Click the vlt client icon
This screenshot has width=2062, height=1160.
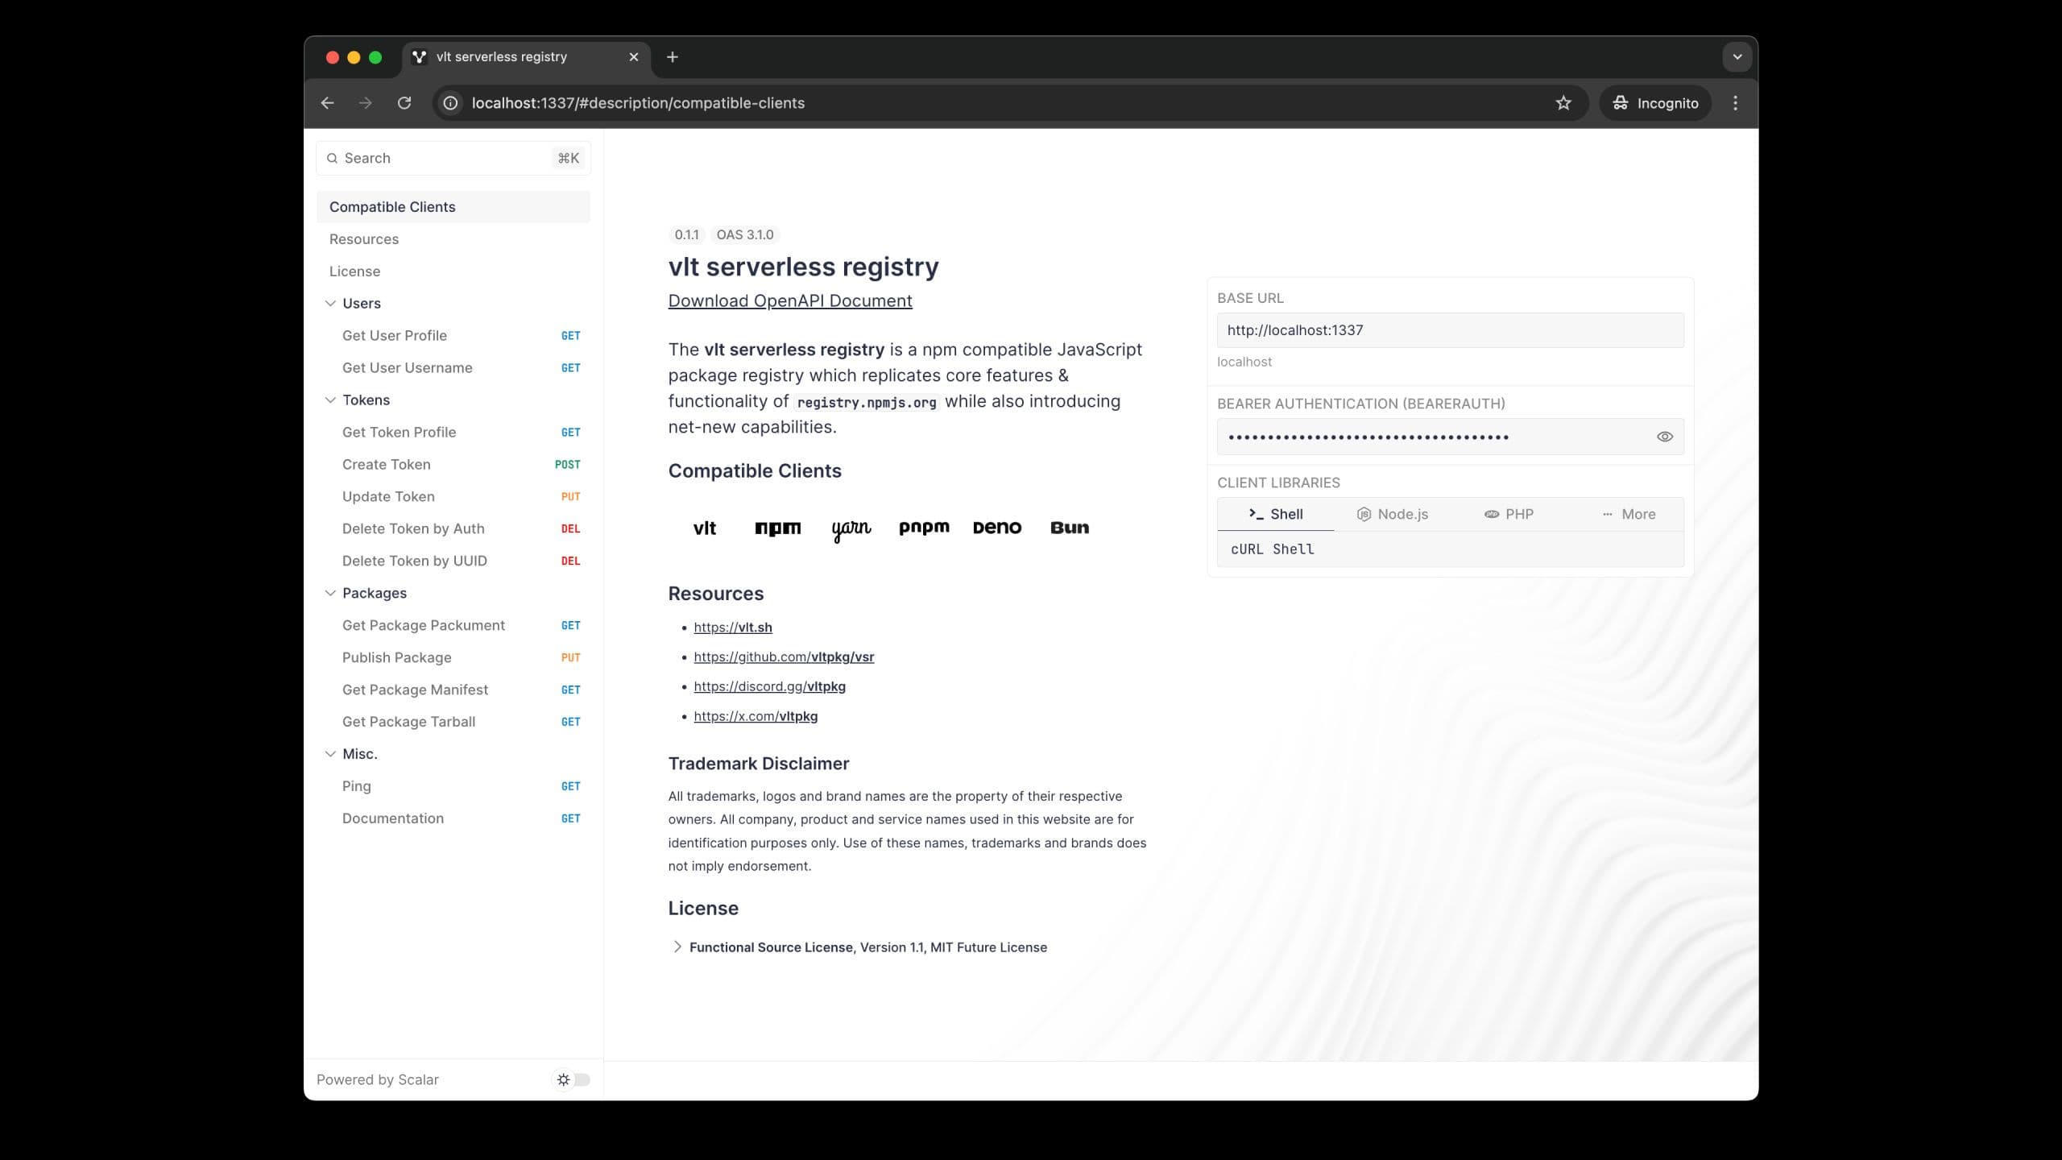(704, 527)
